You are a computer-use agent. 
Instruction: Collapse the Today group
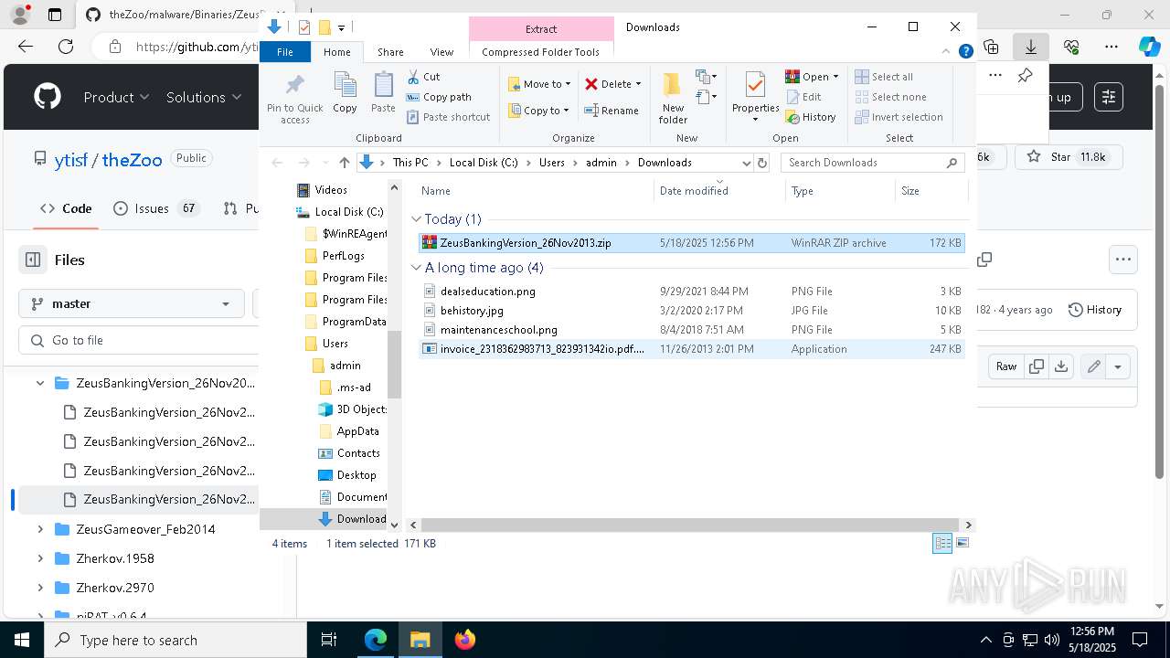(x=417, y=219)
